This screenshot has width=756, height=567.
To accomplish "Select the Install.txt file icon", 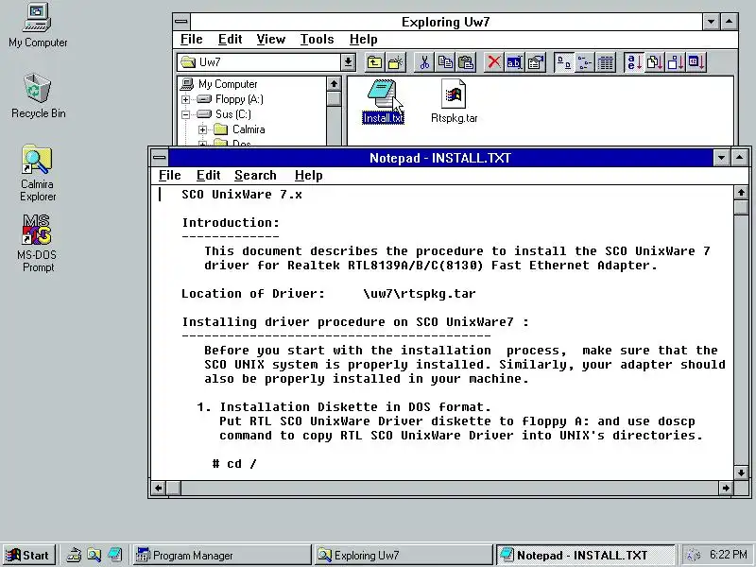I will 383,102.
